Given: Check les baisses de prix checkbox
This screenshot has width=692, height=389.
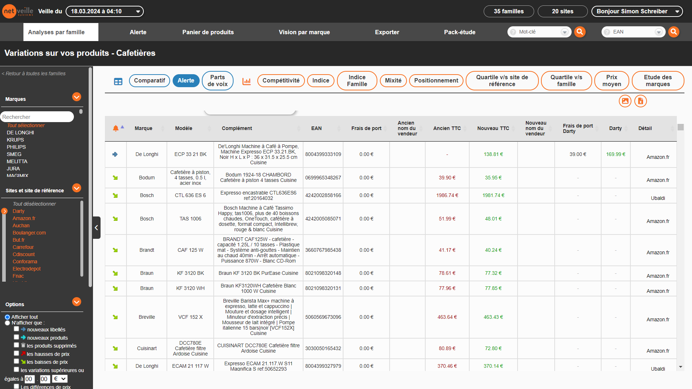Looking at the screenshot, I should 16,361.
